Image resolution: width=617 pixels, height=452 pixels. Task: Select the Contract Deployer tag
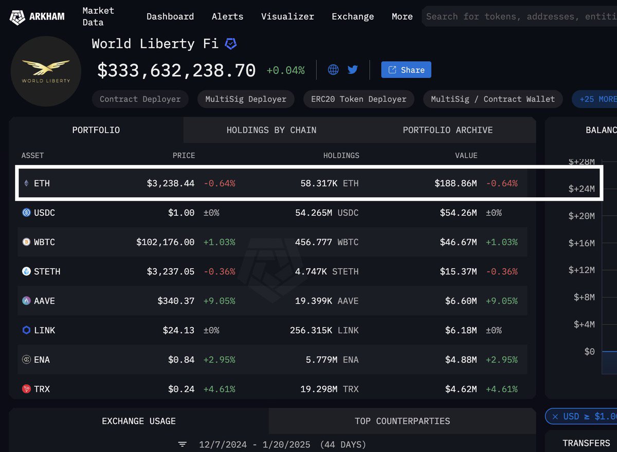tap(140, 99)
